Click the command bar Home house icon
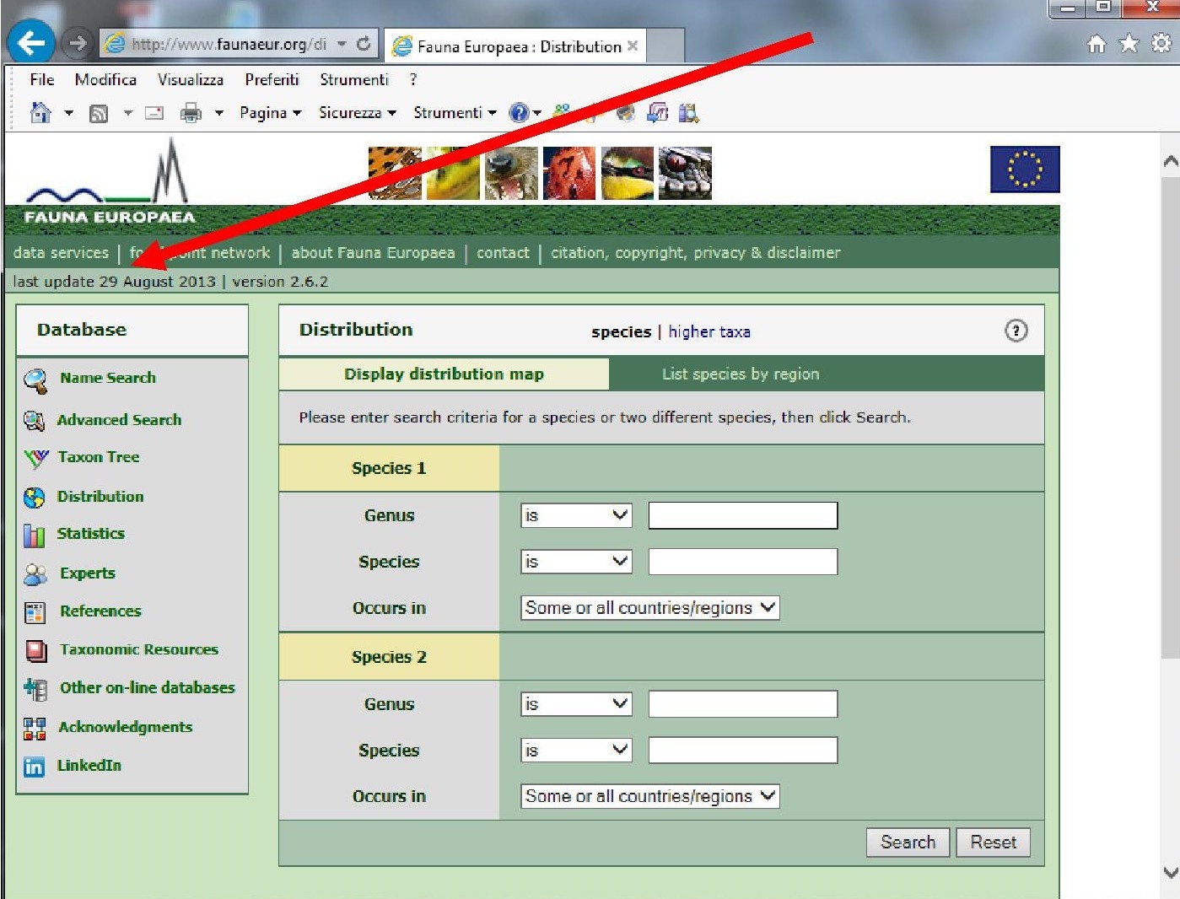1180x899 pixels. [x=40, y=112]
